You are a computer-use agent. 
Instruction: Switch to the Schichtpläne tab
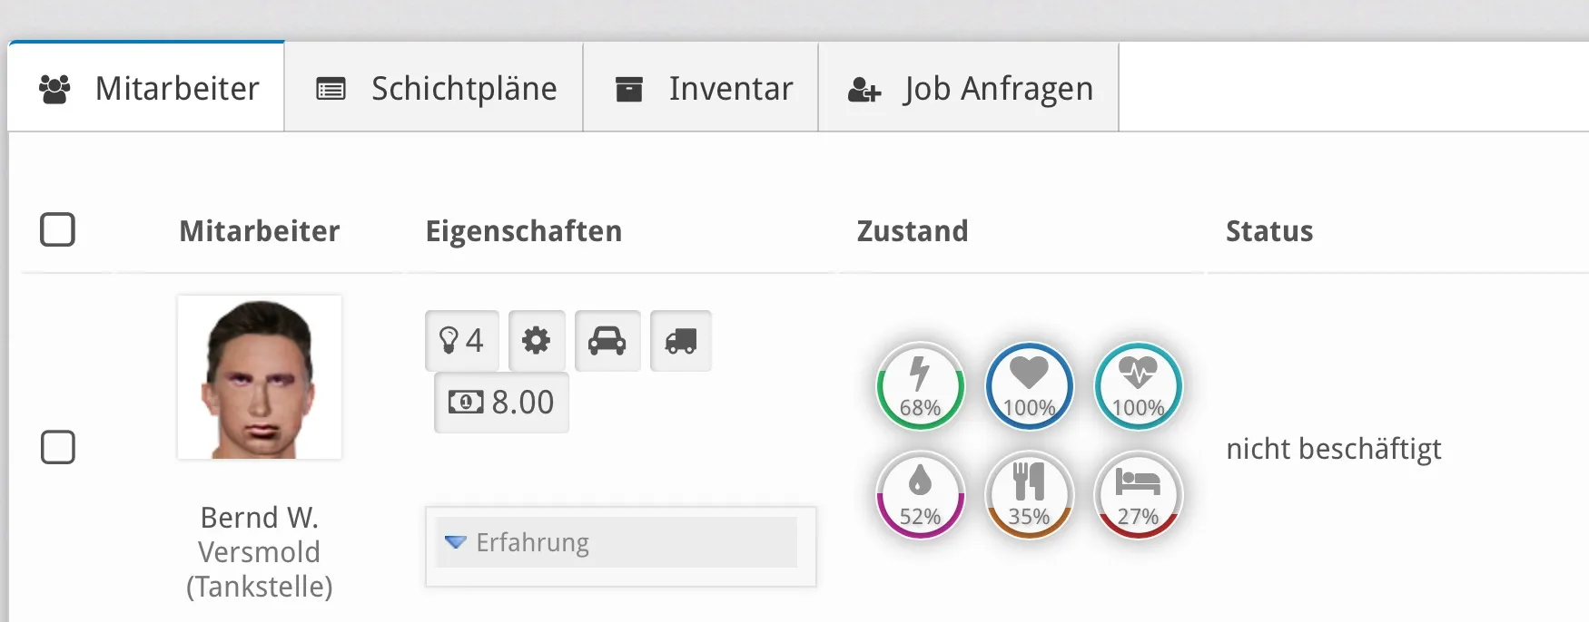click(x=434, y=89)
